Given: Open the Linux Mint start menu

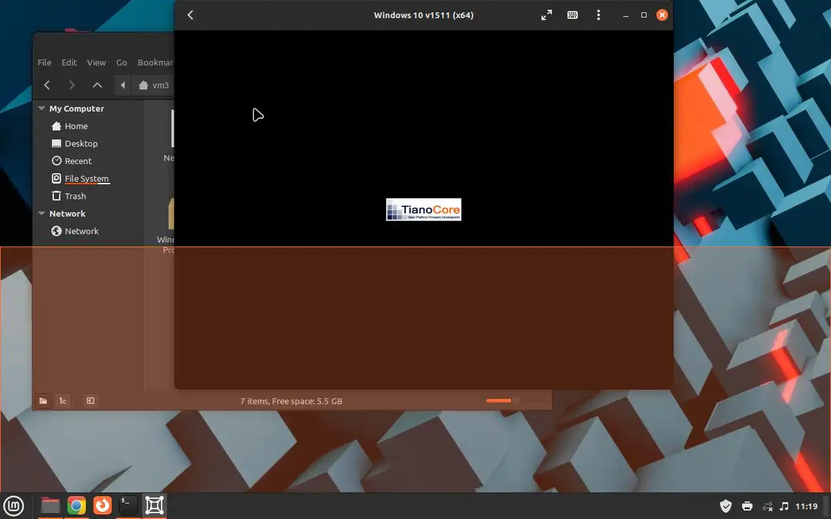Looking at the screenshot, I should pos(14,505).
